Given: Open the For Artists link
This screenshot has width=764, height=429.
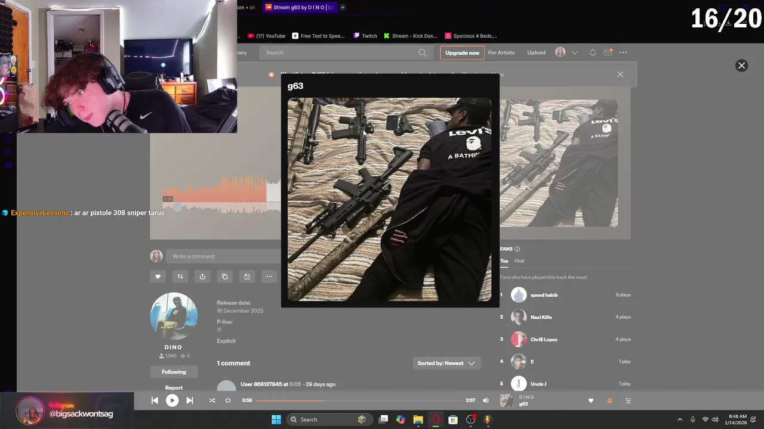Looking at the screenshot, I should [x=501, y=52].
